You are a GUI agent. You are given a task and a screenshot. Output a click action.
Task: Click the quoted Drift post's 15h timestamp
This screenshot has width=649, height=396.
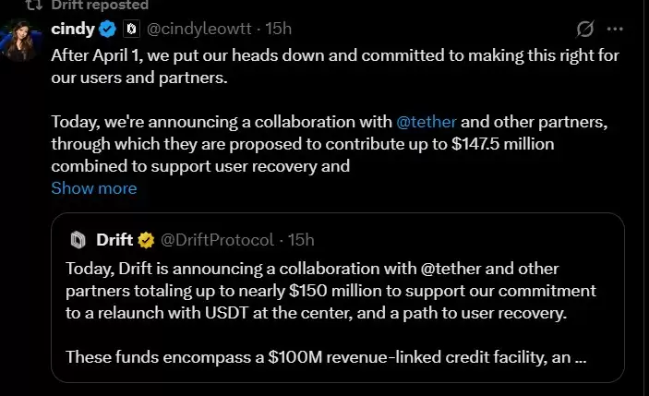(301, 241)
